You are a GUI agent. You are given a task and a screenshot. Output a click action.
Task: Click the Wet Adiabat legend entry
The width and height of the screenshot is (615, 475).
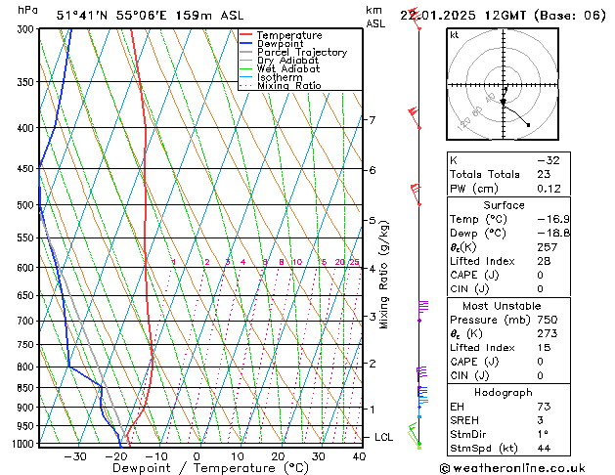[288, 68]
